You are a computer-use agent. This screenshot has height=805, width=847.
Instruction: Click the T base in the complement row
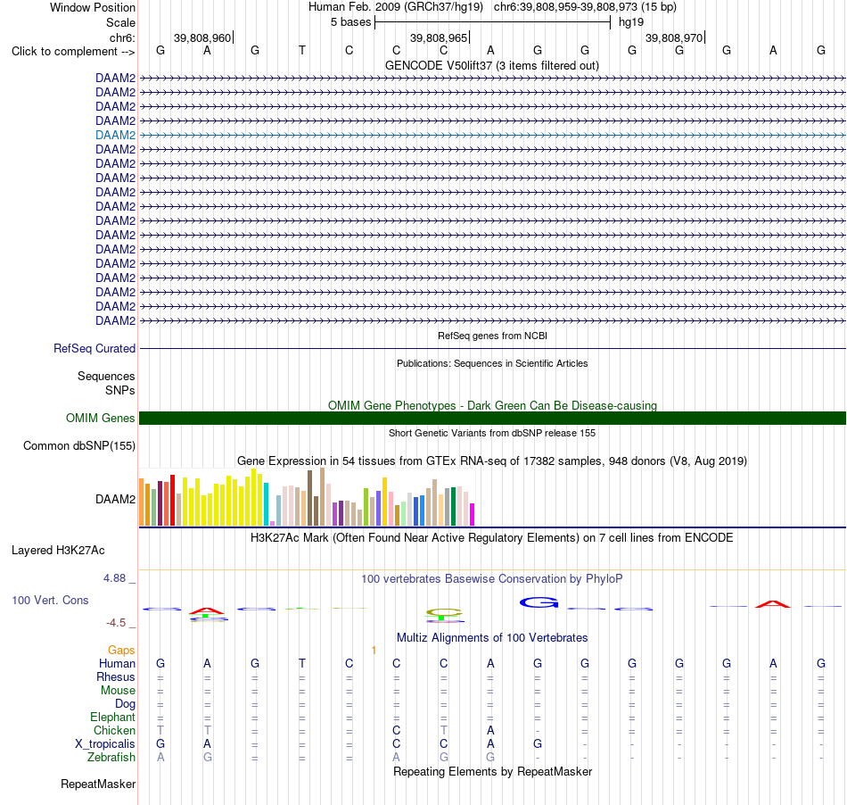coord(302,50)
